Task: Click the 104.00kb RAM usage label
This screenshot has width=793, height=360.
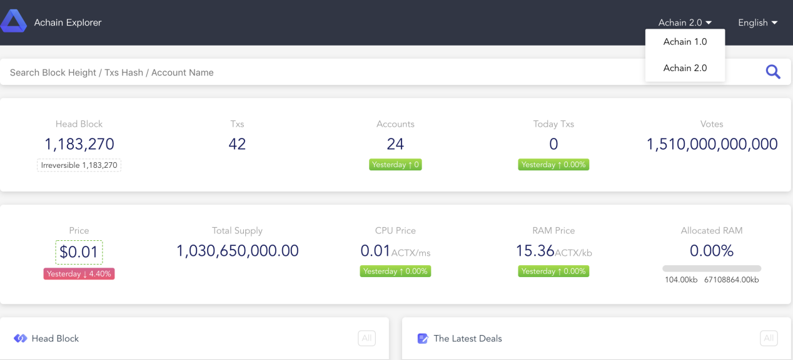Action: click(x=682, y=280)
